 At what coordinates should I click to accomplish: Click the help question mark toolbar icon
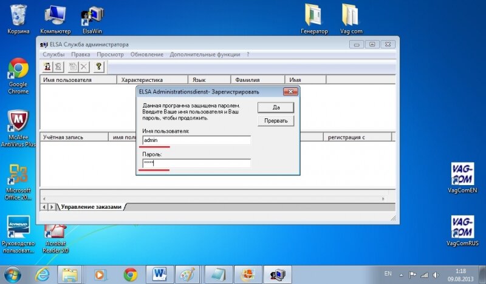point(99,67)
